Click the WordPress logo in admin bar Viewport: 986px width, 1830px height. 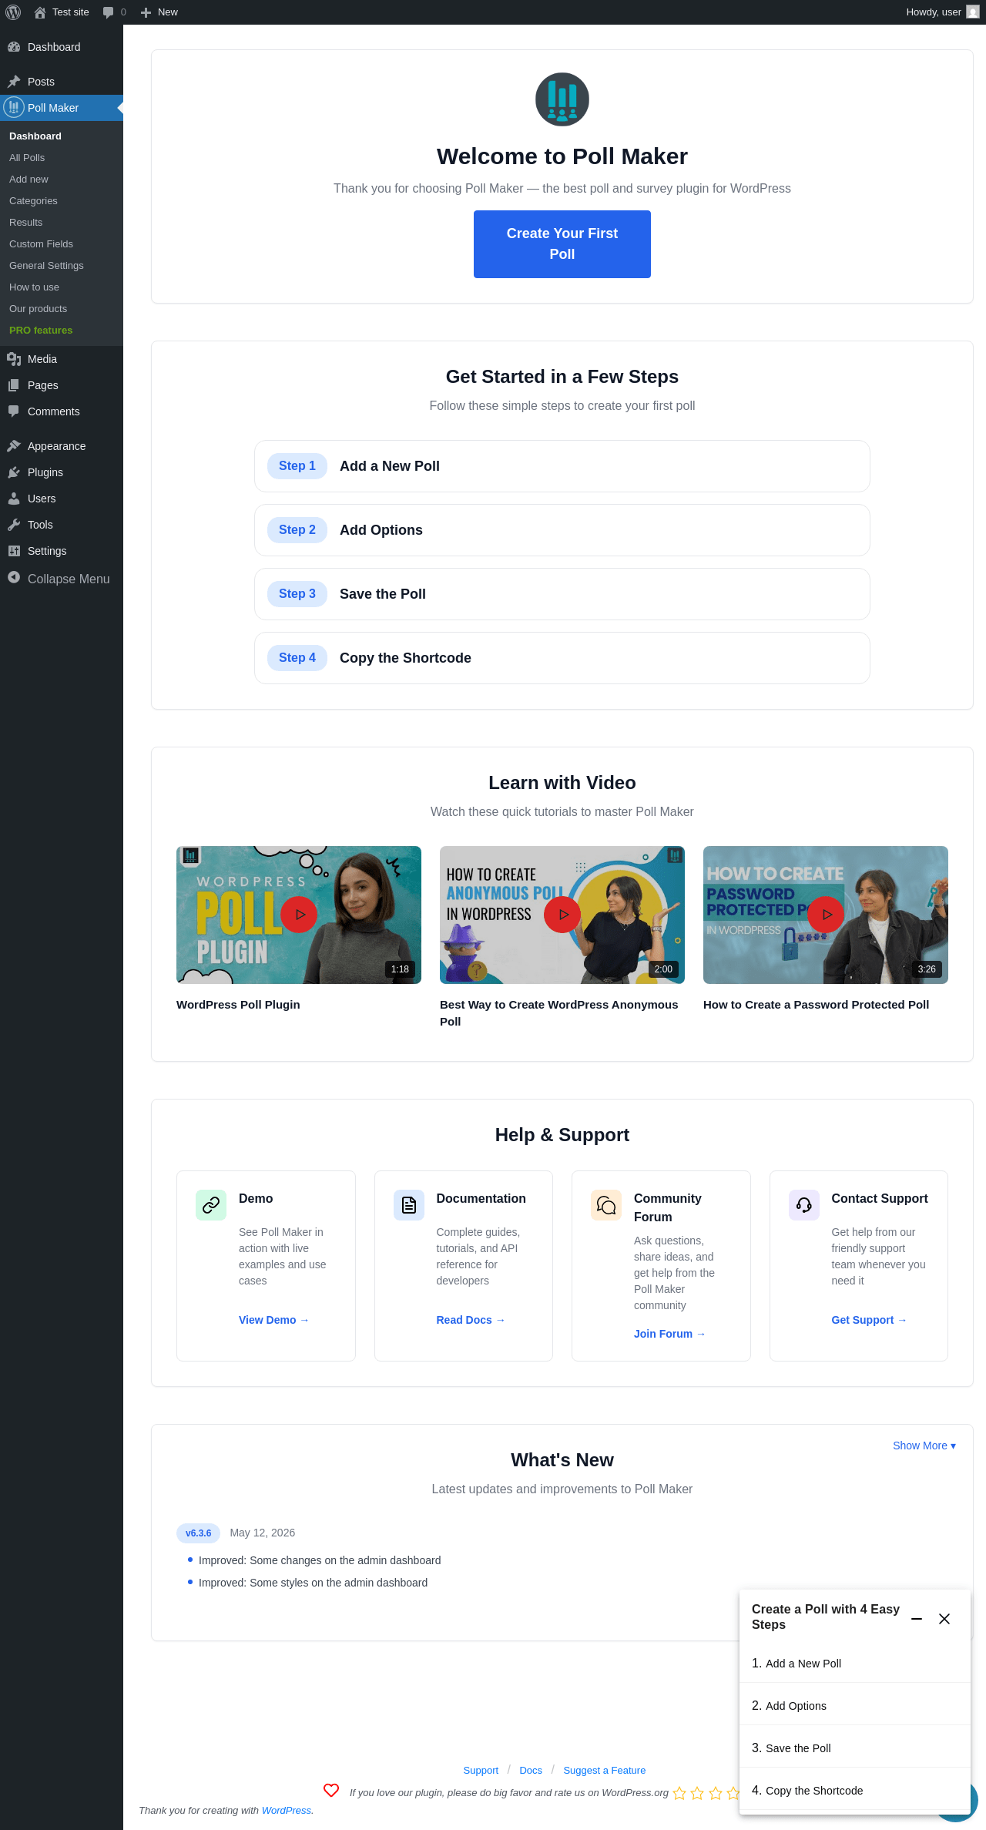point(13,12)
